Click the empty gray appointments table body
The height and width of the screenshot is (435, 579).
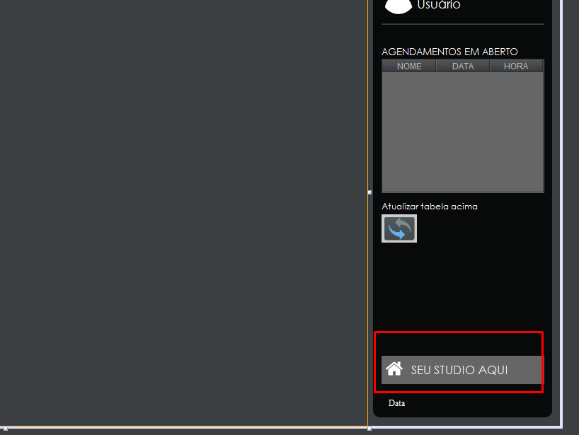[463, 132]
